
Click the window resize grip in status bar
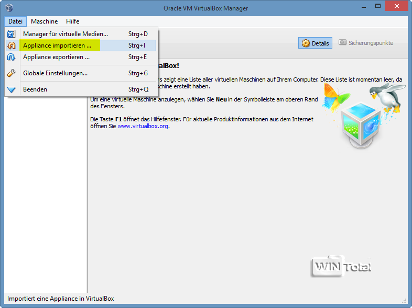[x=404, y=300]
